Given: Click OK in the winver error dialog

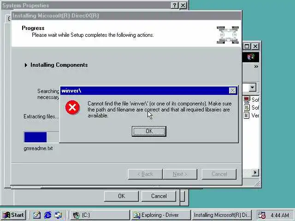Looking at the screenshot, I should [x=149, y=131].
